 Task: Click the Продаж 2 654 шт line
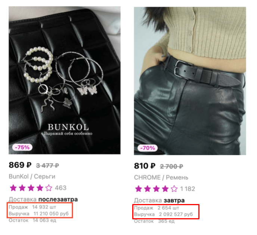pos(157,208)
